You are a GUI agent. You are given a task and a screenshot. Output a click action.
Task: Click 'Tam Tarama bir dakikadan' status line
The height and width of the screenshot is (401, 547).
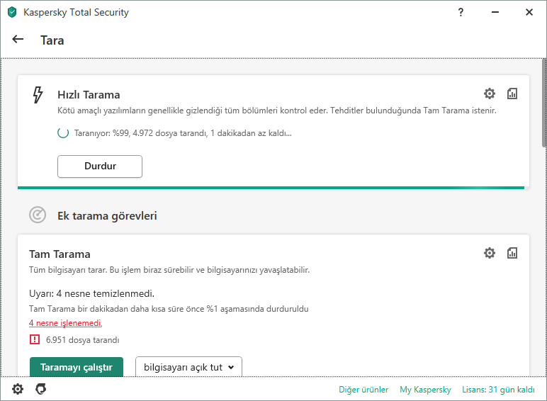tap(169, 309)
